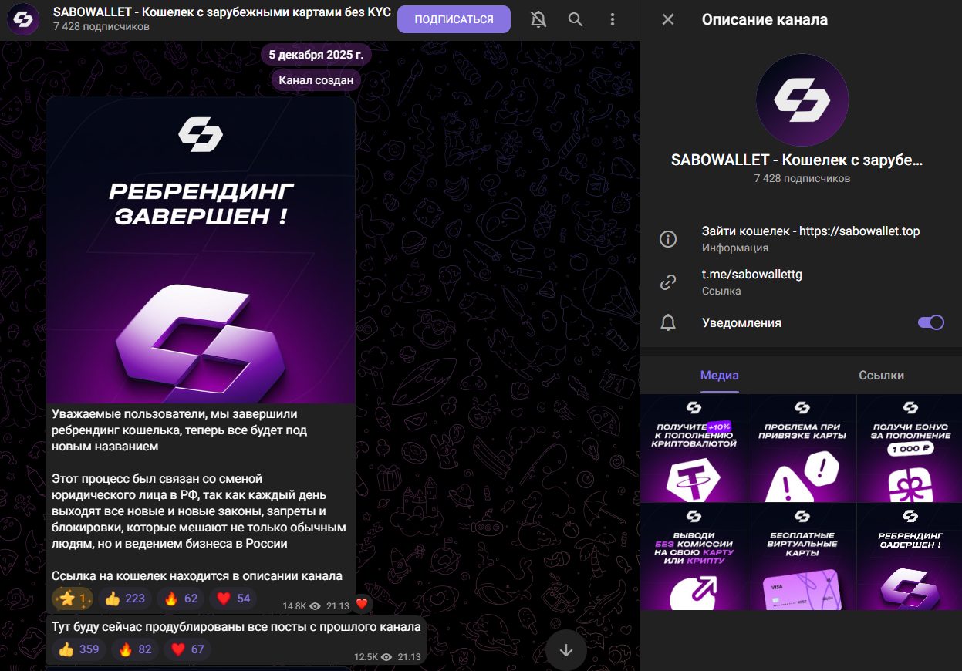Viewport: 962px width, 671px height.
Task: Open search with the magnifier icon
Action: coord(576,19)
